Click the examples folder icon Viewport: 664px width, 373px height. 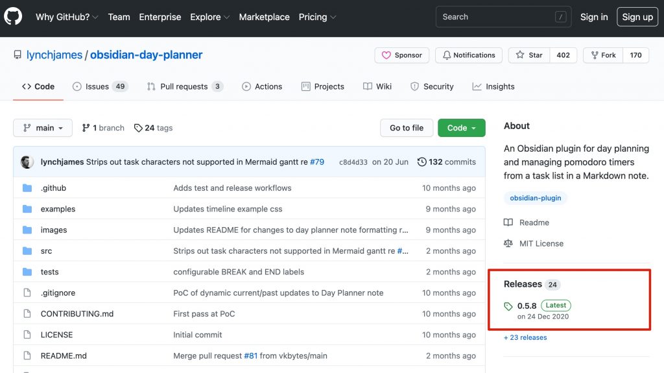point(27,209)
